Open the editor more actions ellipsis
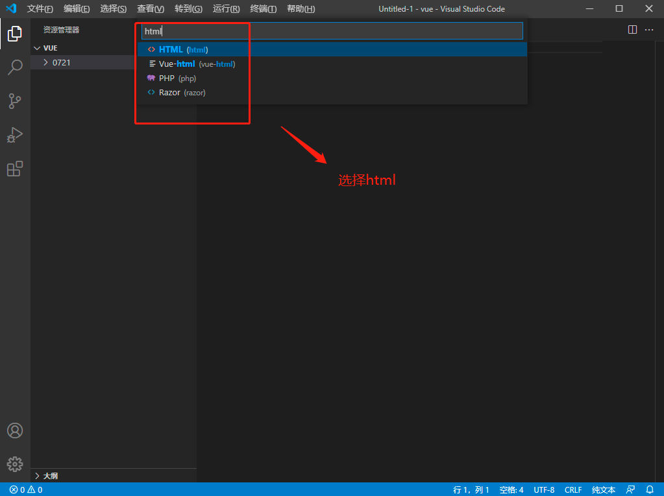This screenshot has height=496, width=664. pyautogui.click(x=649, y=30)
